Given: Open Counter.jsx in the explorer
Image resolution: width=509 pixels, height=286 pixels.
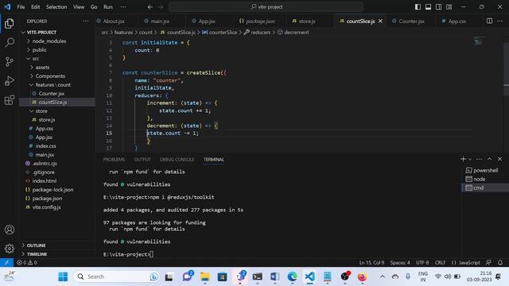Looking at the screenshot, I should 51,94.
